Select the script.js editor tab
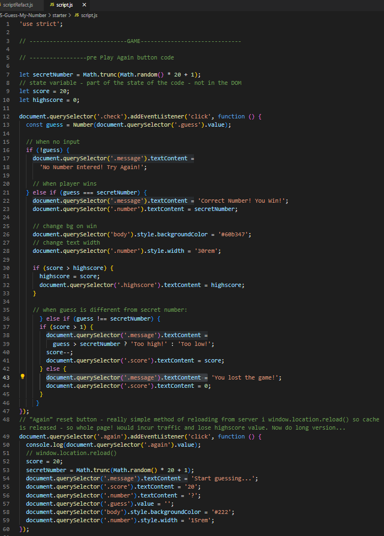 (x=64, y=5)
